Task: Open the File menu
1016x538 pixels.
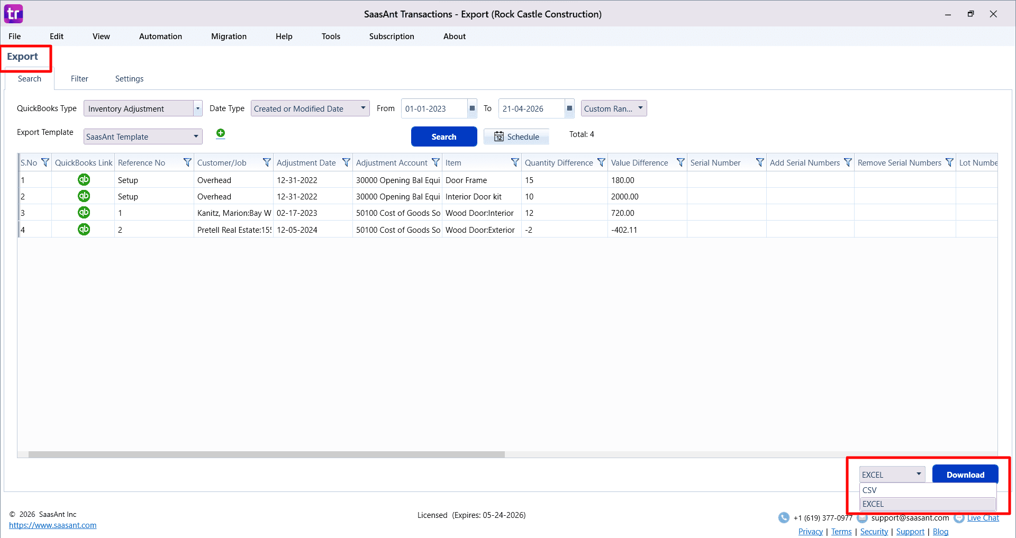Action: (x=15, y=37)
